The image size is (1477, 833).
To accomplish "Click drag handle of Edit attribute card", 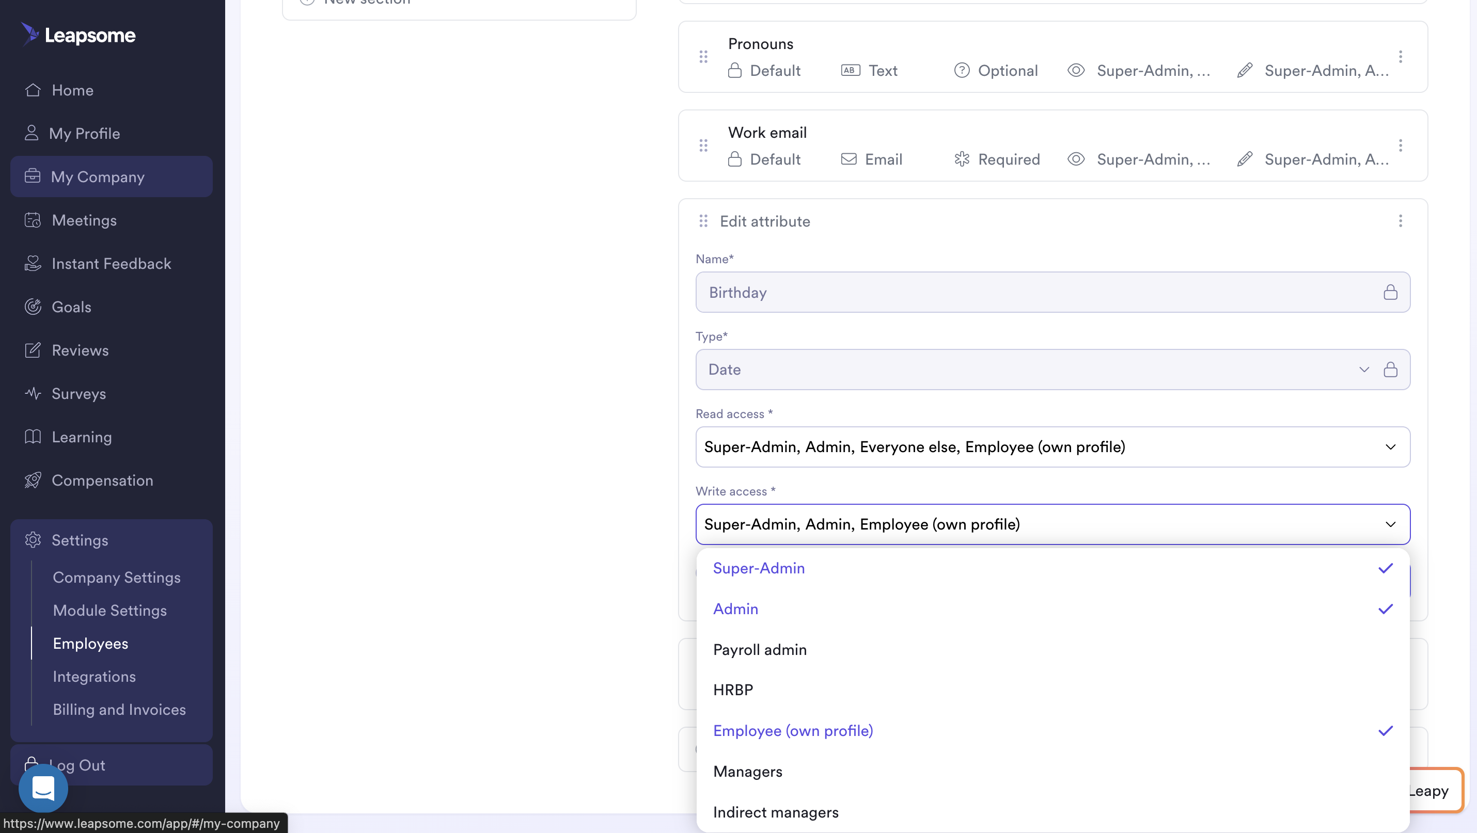I will pos(703,221).
